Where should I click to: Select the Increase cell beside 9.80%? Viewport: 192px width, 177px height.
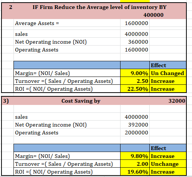click(x=168, y=156)
